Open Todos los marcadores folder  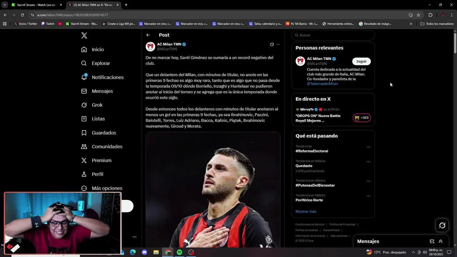click(x=437, y=24)
